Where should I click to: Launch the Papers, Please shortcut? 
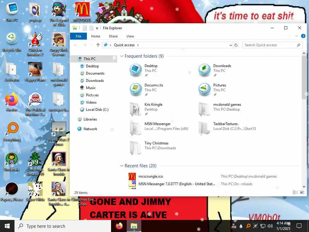coord(12,192)
